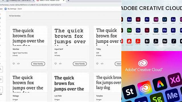Click the Signal Type Foundry label
182x102 pixels.
coord(20,53)
